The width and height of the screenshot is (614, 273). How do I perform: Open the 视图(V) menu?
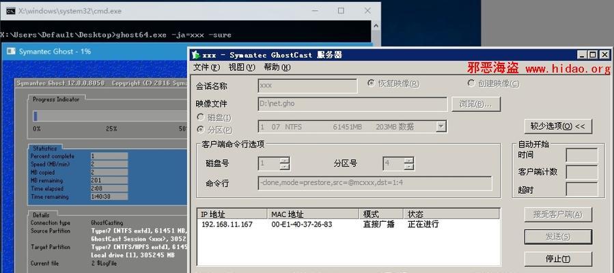pos(242,68)
